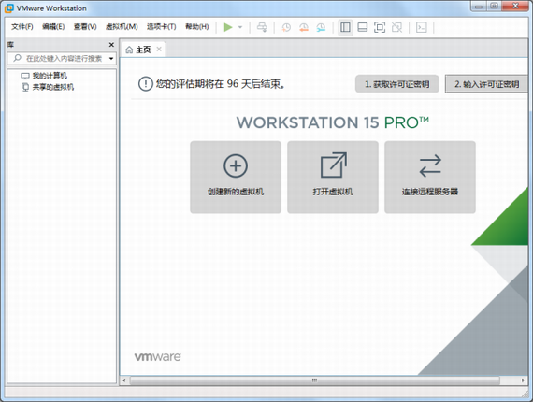Click the scroll left arrow of horizontal scrollbar

point(124,380)
